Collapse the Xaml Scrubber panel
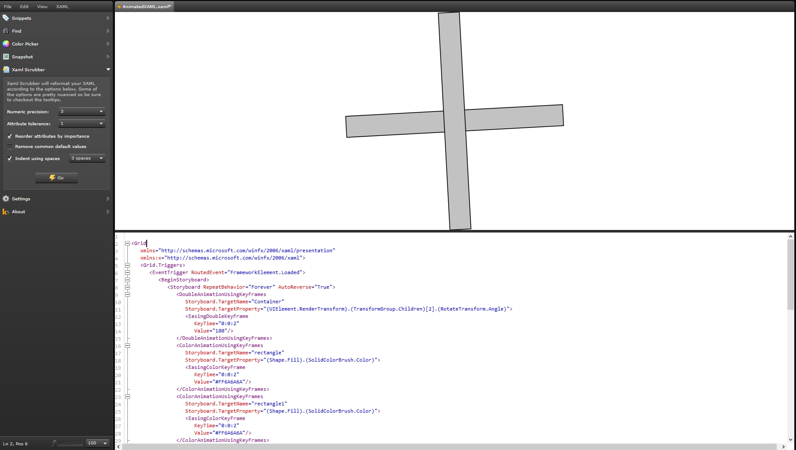Viewport: 796px width, 450px height. 108,69
